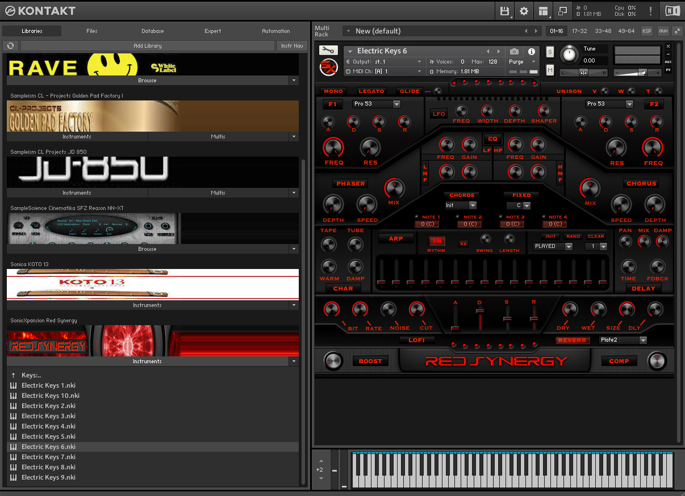Click the reverb SIZE knob
The height and width of the screenshot is (496, 685).
click(627, 309)
